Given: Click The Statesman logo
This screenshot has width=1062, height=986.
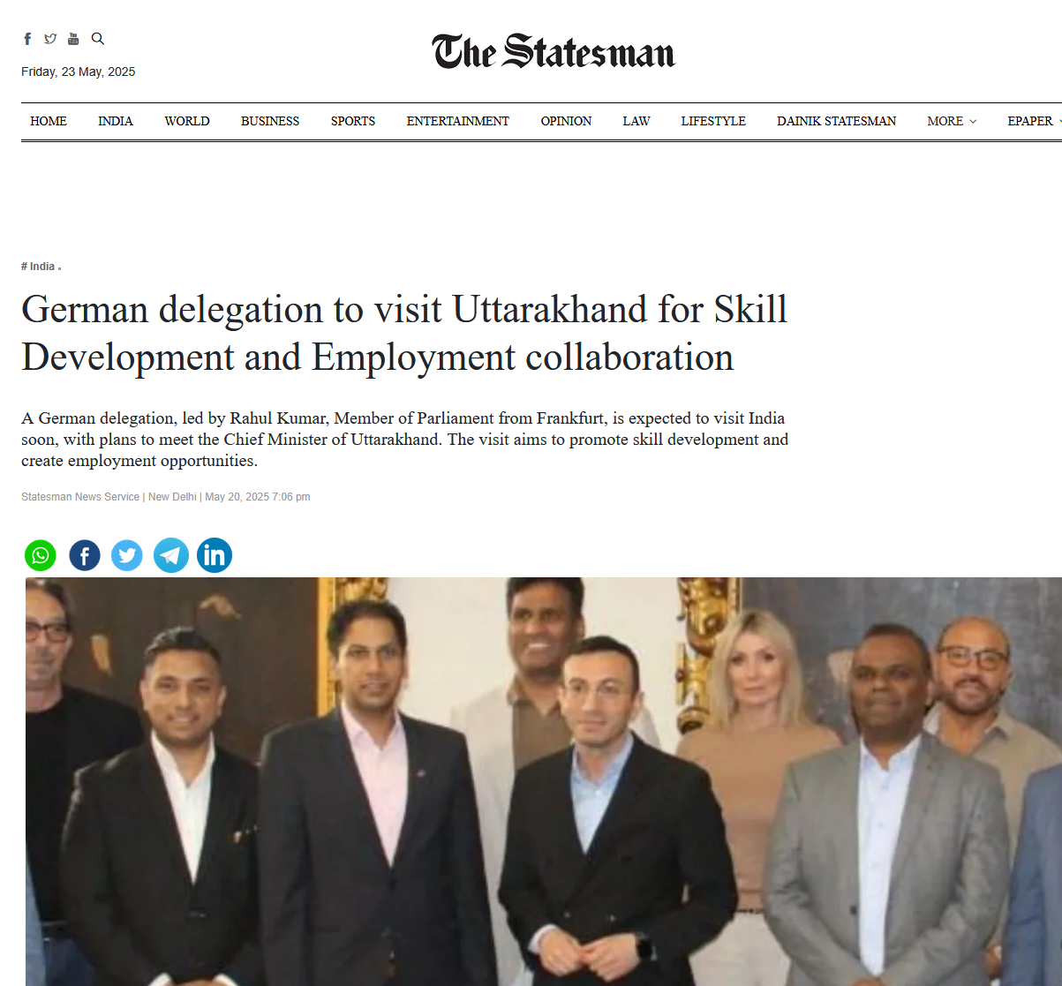Looking at the screenshot, I should click(x=554, y=51).
